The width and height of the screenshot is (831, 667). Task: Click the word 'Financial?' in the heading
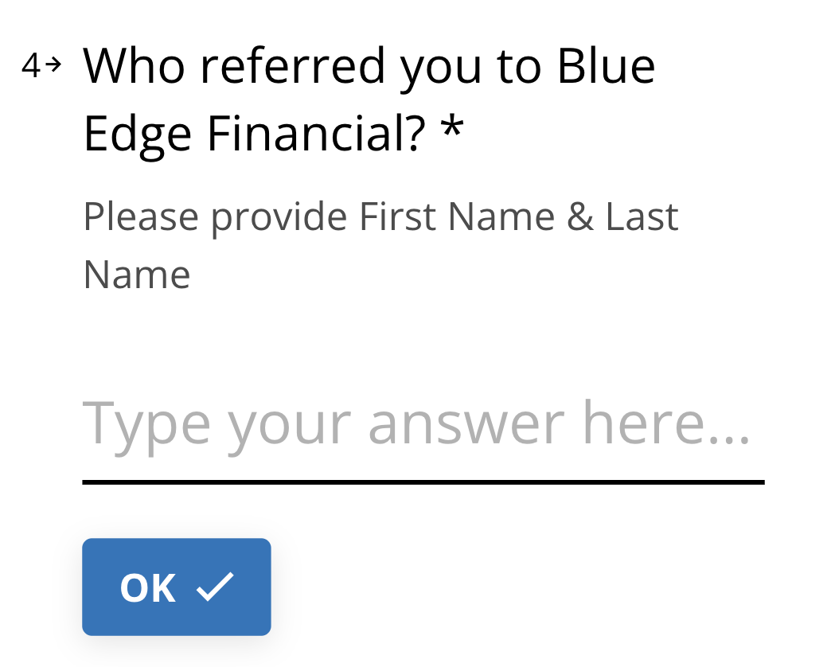tap(316, 133)
